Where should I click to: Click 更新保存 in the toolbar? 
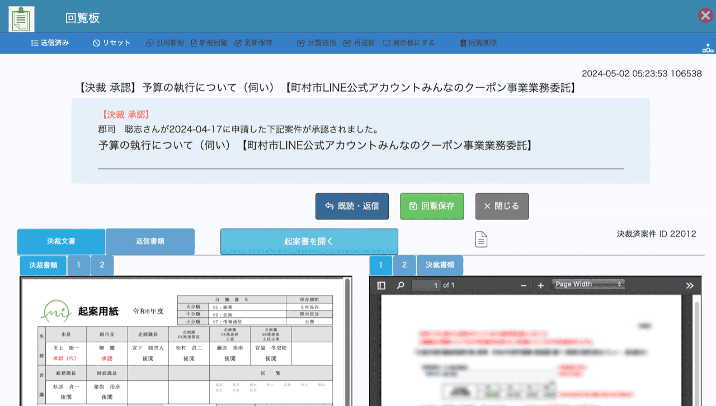(x=253, y=43)
